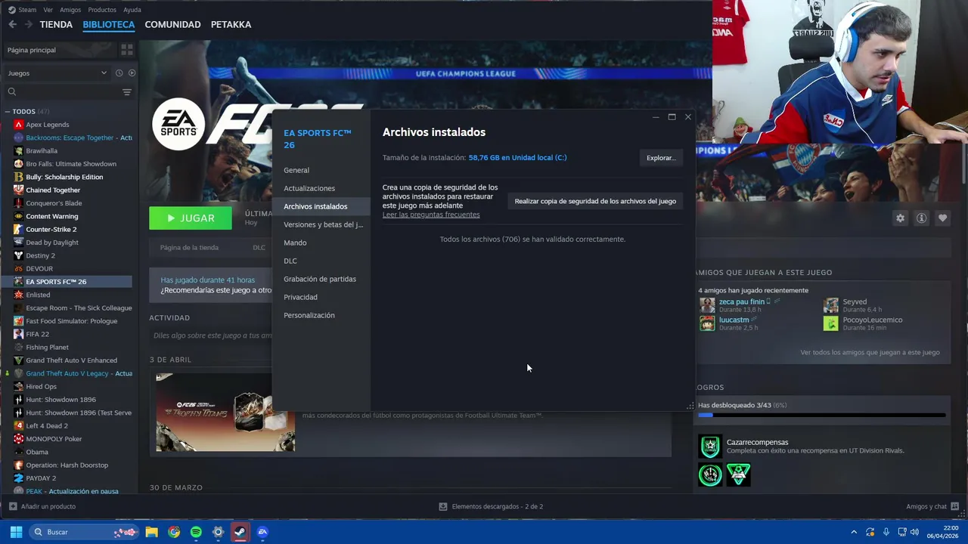The width and height of the screenshot is (968, 544).
Task: Click the library search magnifier icon
Action: tap(12, 91)
